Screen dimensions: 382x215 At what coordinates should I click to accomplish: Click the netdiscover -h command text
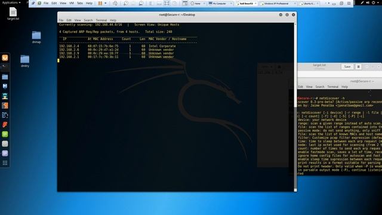pos(332,98)
